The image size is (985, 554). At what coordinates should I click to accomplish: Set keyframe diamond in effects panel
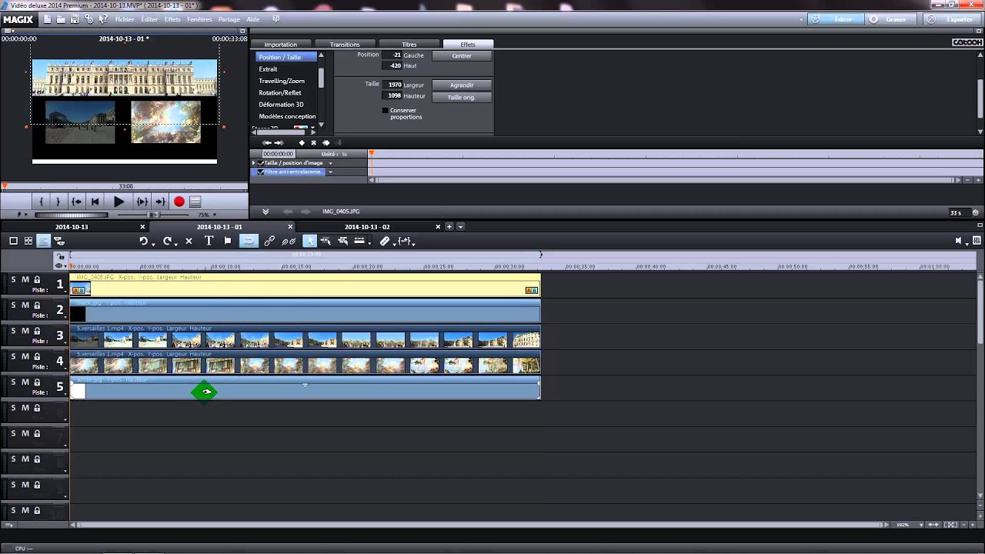302,142
